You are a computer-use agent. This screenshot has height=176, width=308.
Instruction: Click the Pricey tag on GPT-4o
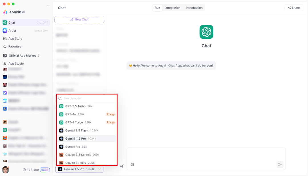pyautogui.click(x=111, y=114)
